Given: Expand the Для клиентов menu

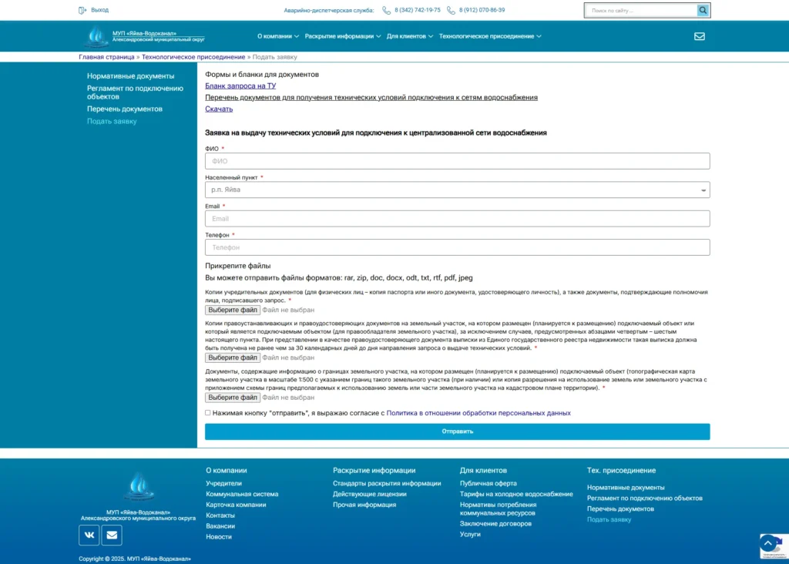Looking at the screenshot, I should 410,36.
